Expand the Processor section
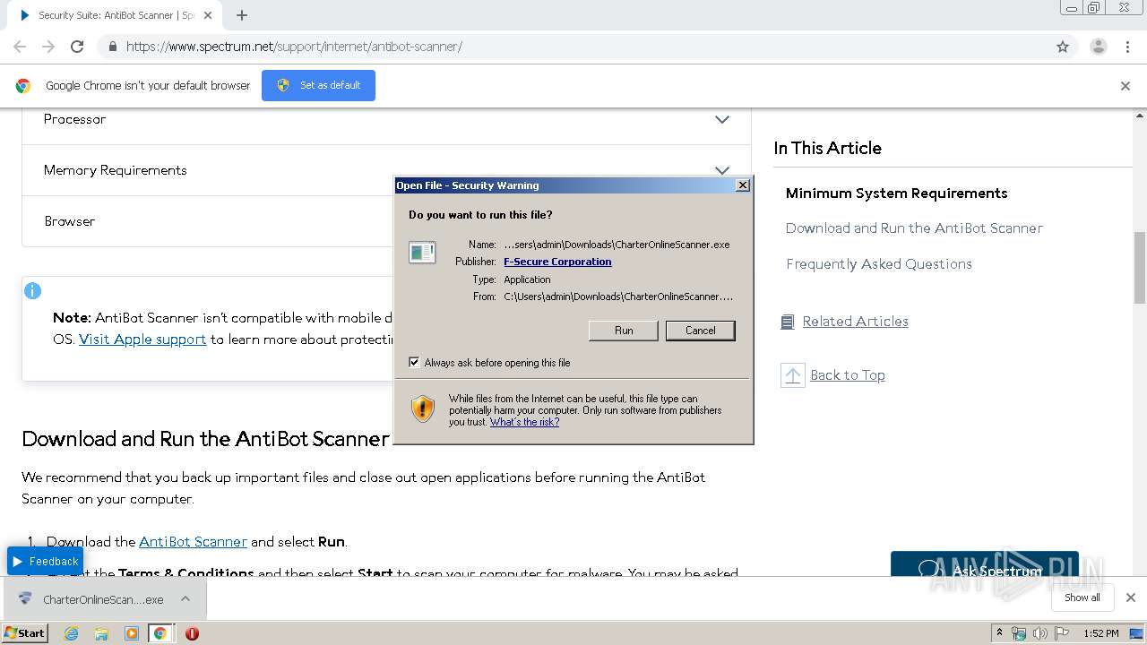Viewport: 1147px width, 645px height. coord(385,119)
